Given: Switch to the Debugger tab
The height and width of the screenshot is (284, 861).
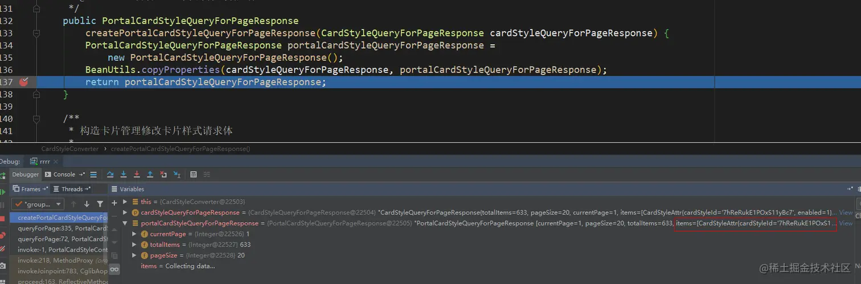Looking at the screenshot, I should tap(26, 174).
